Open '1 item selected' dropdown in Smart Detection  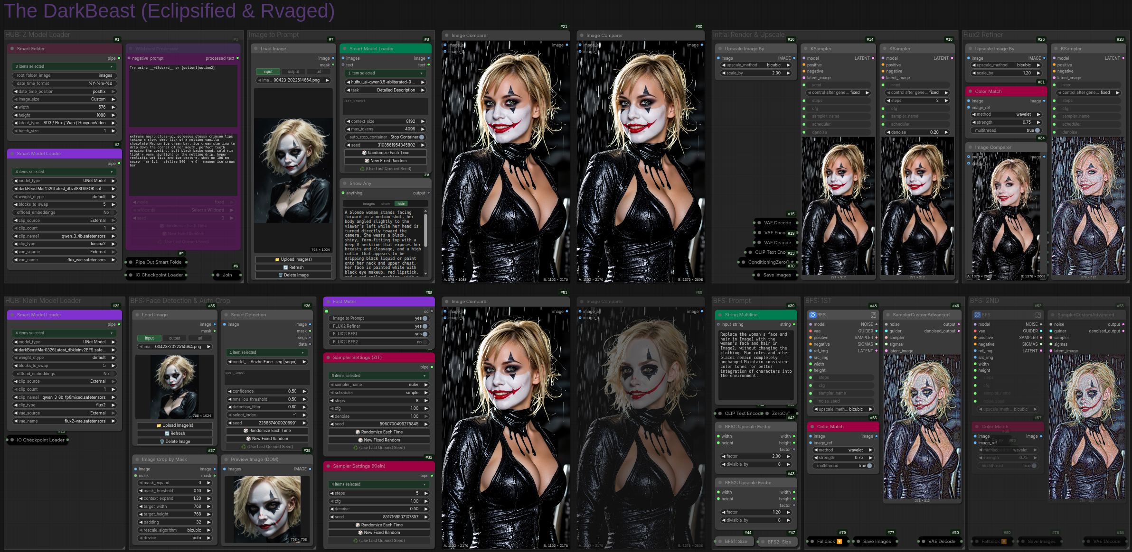[267, 352]
